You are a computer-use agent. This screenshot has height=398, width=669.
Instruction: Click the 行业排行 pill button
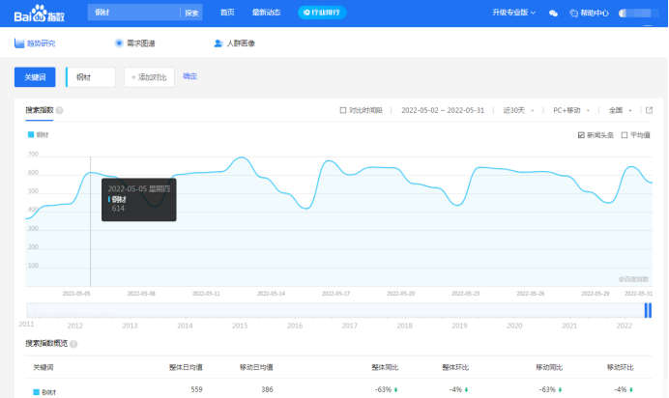(x=322, y=13)
